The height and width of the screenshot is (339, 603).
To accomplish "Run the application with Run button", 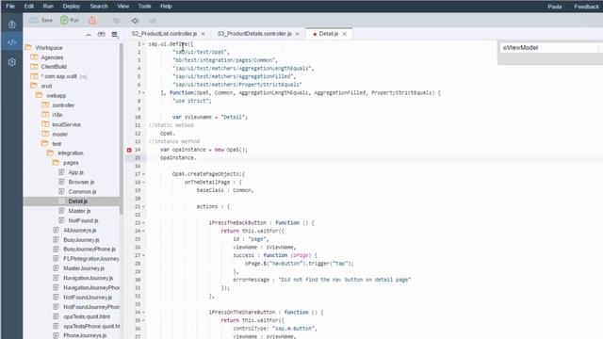I will point(70,21).
